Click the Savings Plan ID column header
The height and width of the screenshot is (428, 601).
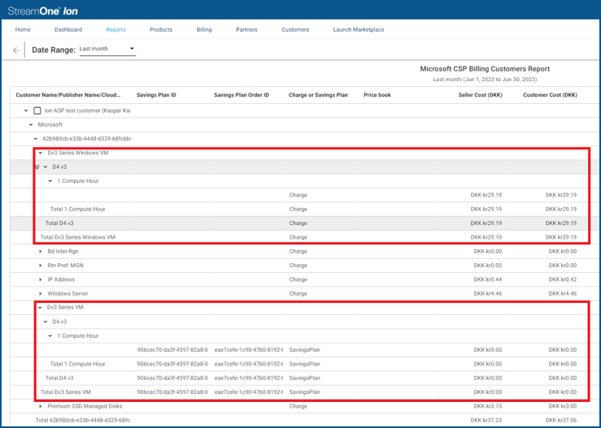click(156, 95)
